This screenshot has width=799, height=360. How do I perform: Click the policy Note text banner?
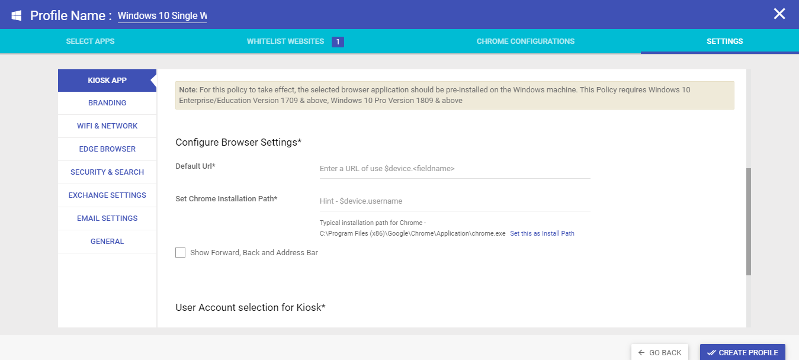point(455,95)
